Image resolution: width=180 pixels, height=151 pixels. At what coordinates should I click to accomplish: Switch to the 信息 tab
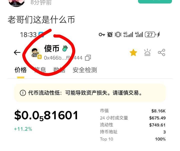pyautogui.click(x=40, y=70)
